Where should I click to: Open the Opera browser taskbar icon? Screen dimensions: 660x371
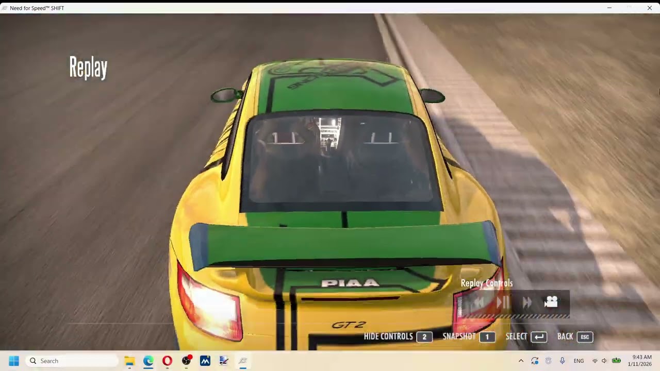[167, 361]
